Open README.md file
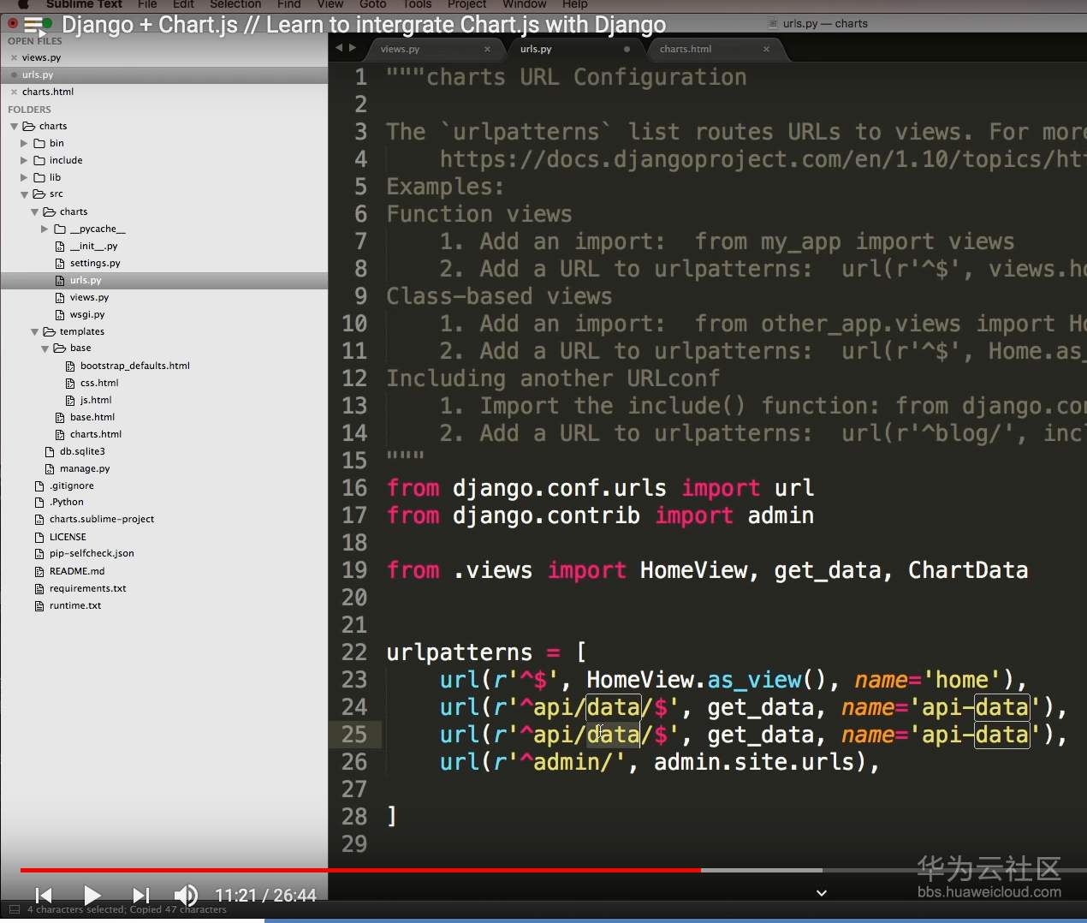Viewport: 1087px width, 923px height. pyautogui.click(x=77, y=571)
